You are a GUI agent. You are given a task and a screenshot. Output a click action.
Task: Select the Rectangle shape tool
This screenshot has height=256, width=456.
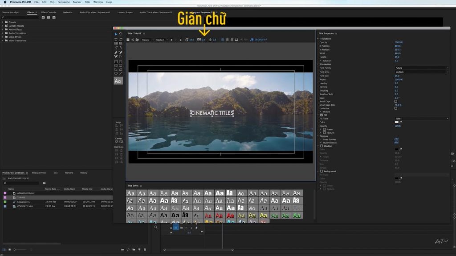116,63
